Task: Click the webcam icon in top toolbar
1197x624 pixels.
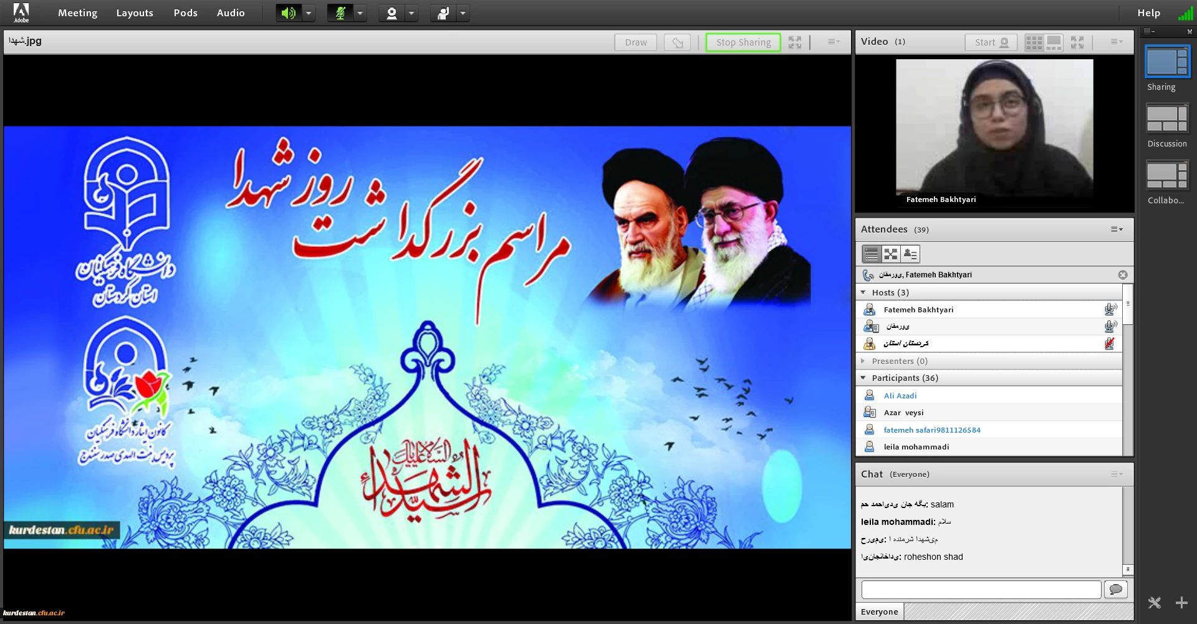Action: (x=392, y=13)
